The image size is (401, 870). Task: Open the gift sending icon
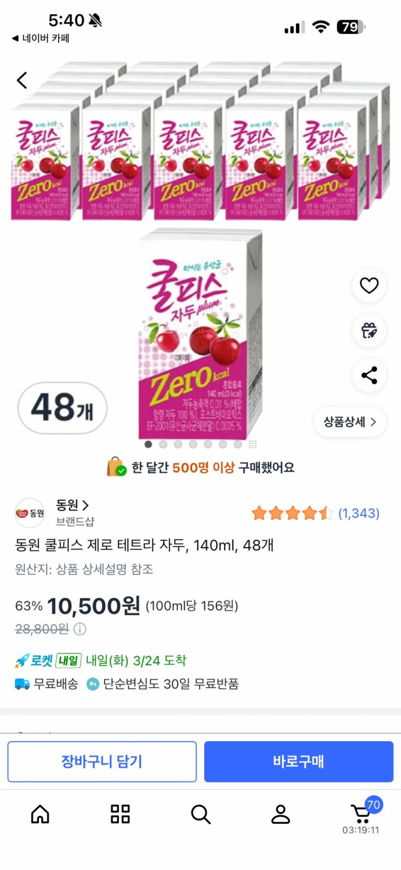point(369,331)
